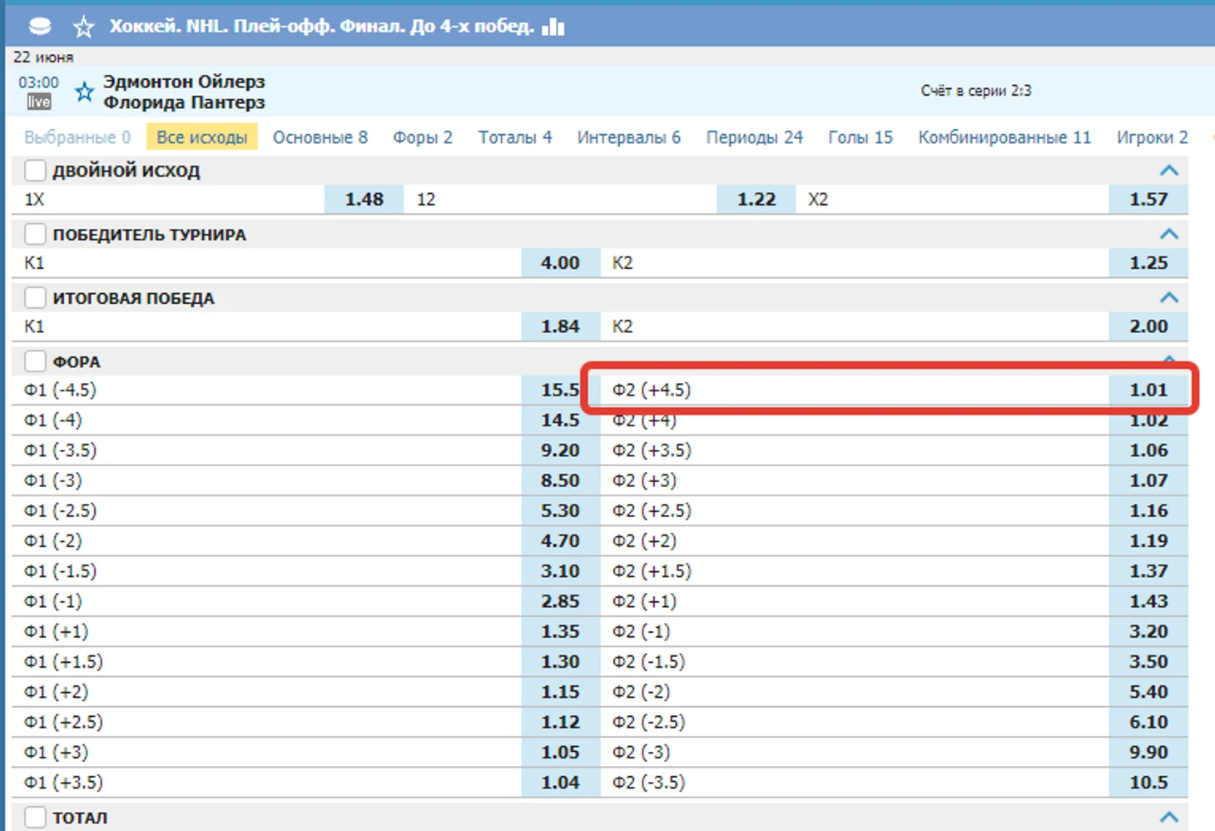
Task: Collapse the ДВОЙНОЙ ИСХОД section
Action: coord(1169,171)
